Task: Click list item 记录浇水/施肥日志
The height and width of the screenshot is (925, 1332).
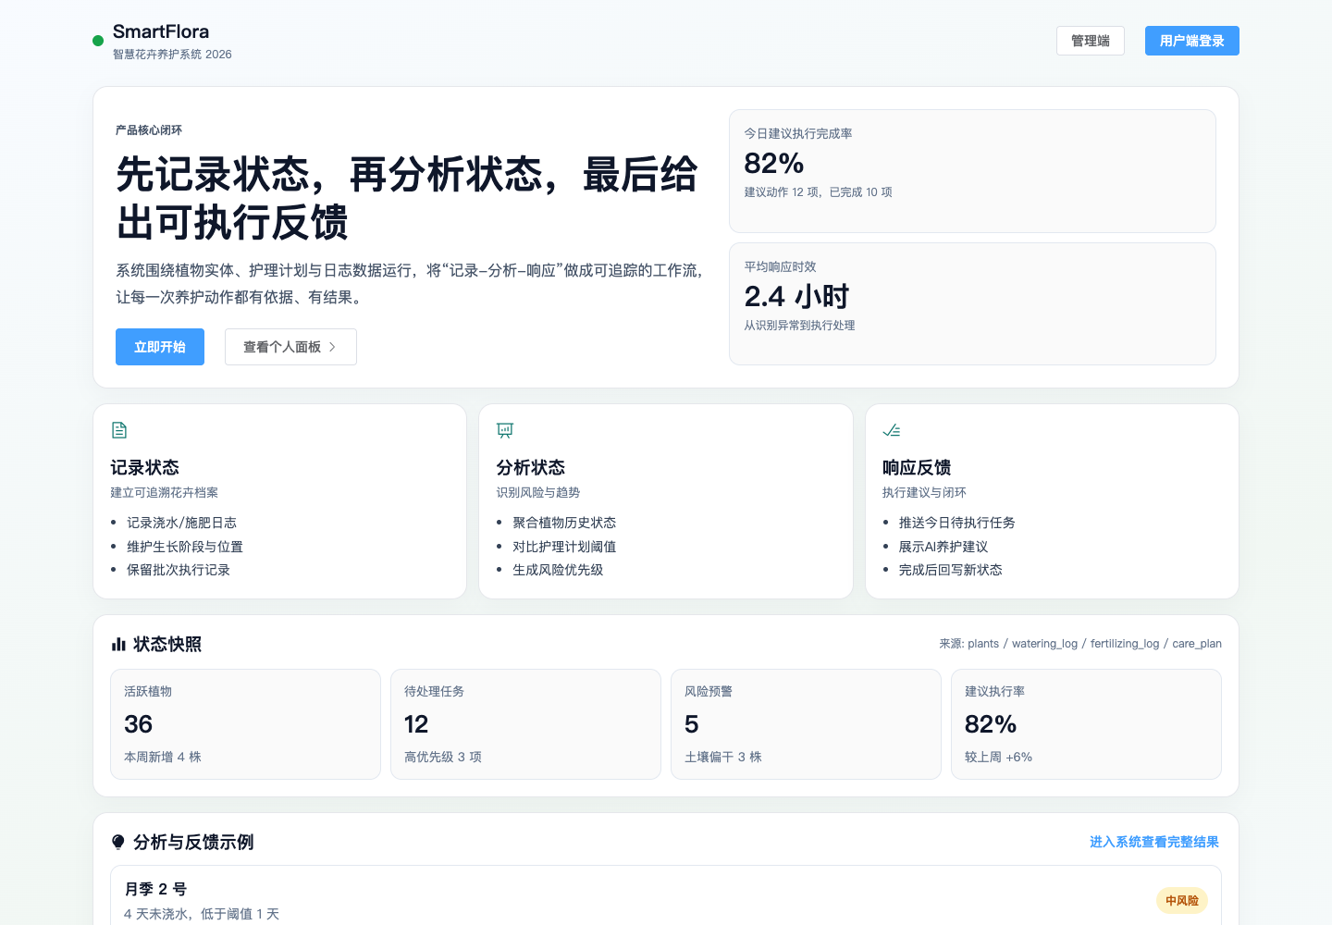Action: (181, 523)
